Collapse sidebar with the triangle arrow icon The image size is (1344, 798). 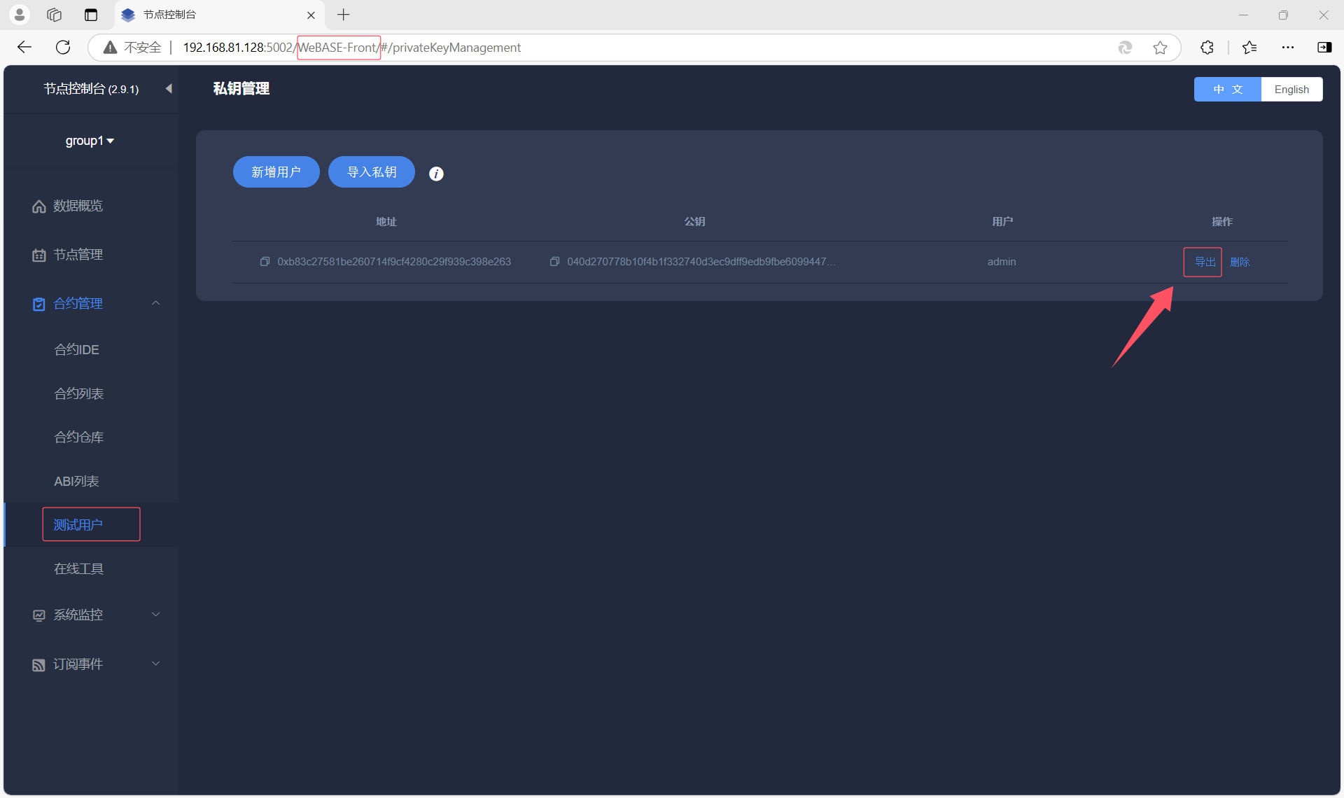pos(168,88)
